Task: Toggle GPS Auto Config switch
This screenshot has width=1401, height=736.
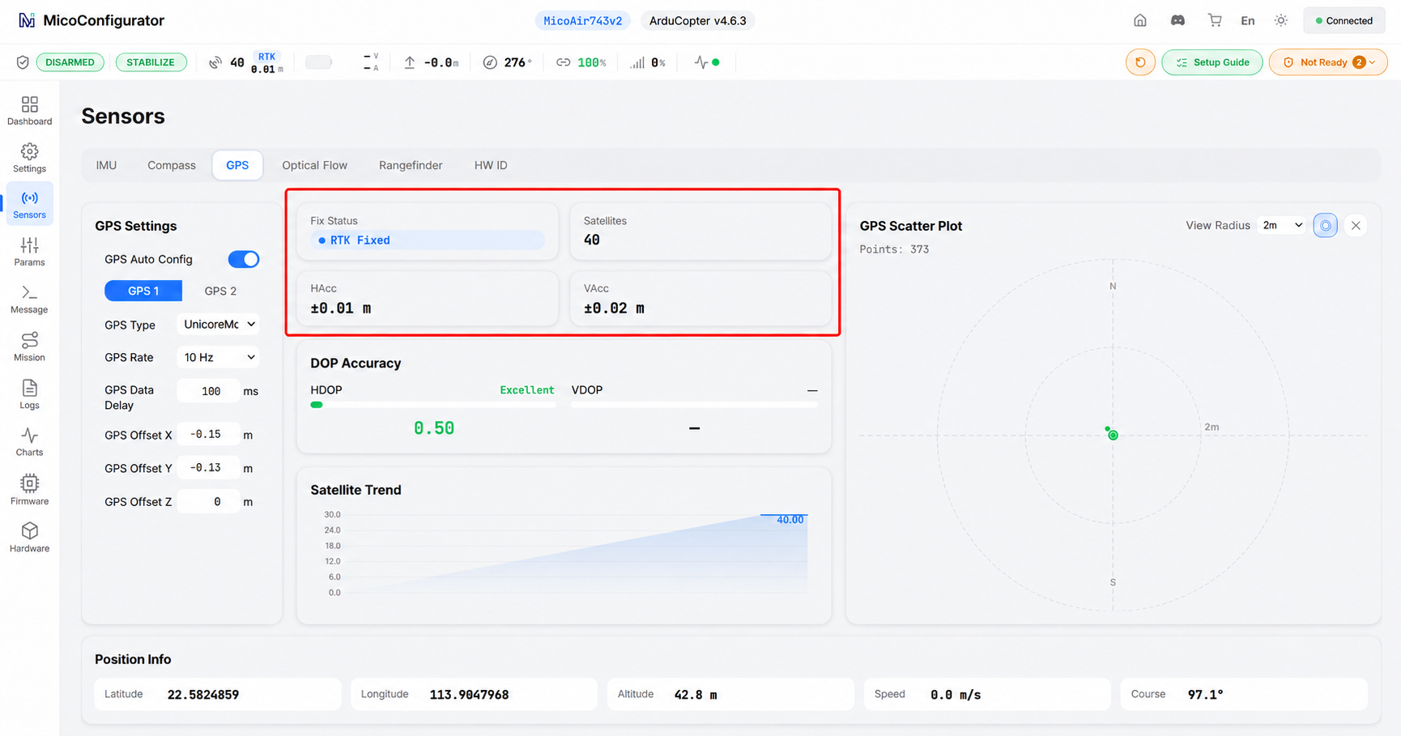Action: [244, 259]
